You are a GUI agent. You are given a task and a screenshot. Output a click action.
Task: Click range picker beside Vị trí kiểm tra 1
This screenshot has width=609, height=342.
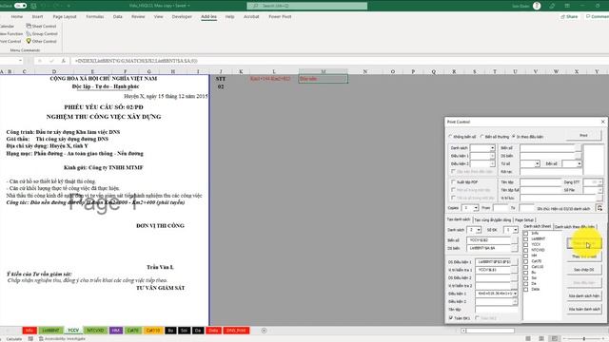pos(515,270)
